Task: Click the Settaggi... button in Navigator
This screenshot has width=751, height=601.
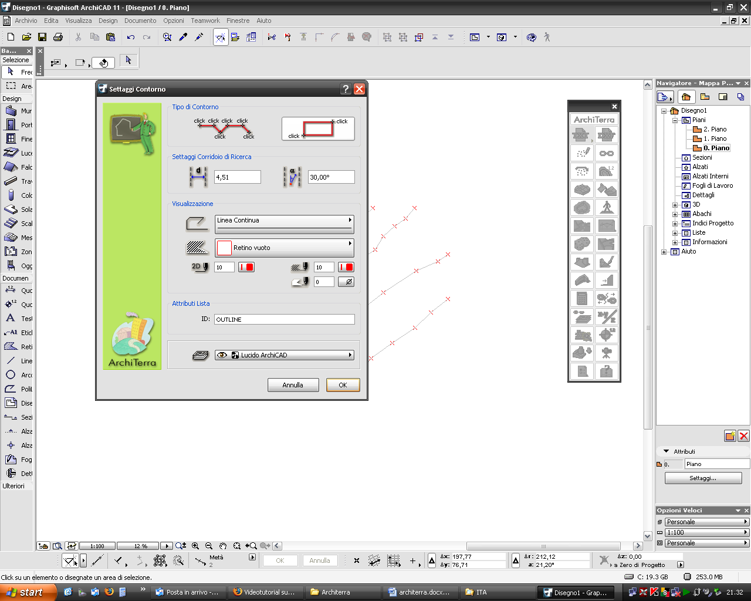Action: point(703,478)
